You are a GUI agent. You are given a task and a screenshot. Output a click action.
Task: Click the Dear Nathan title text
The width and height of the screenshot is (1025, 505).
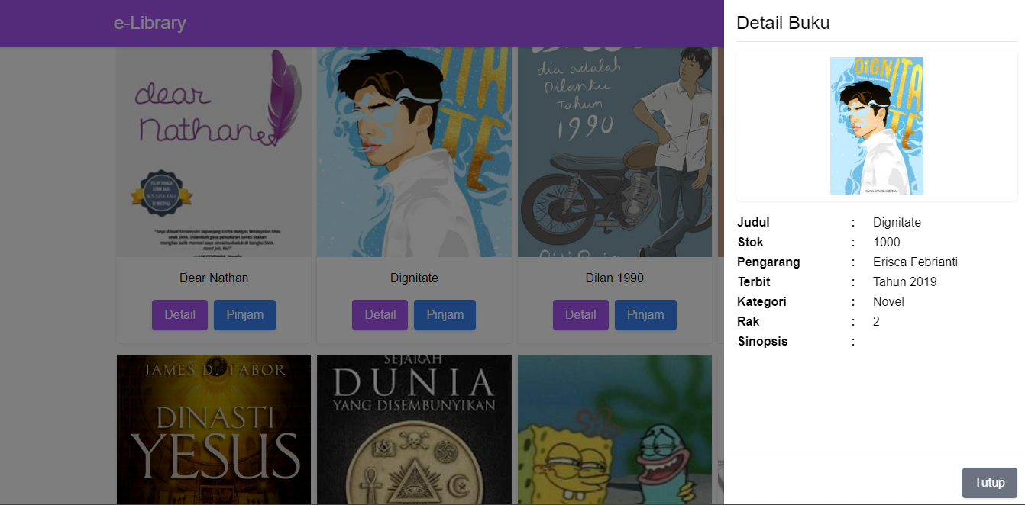click(x=214, y=278)
